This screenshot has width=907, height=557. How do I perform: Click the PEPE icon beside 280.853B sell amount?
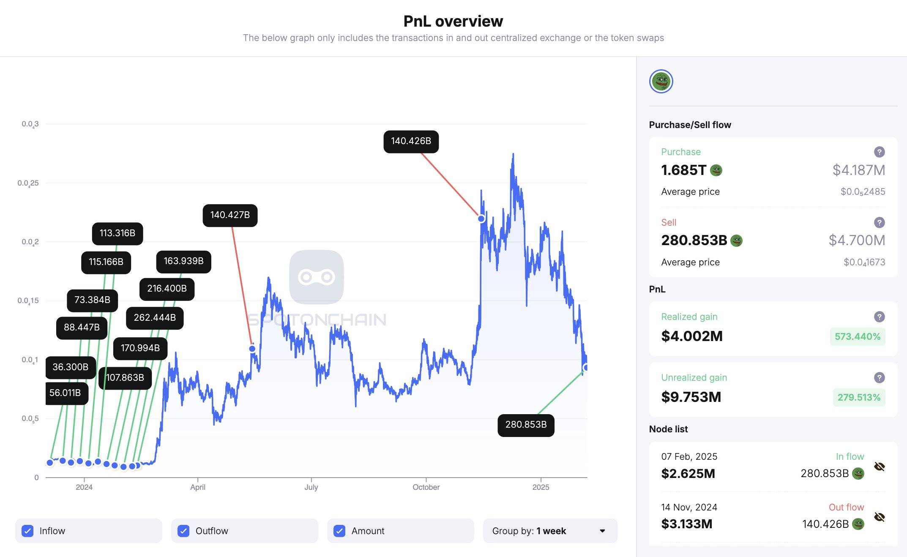point(737,240)
